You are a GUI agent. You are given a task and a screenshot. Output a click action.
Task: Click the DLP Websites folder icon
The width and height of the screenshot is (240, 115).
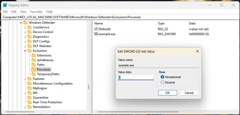pyautogui.click(x=29, y=46)
